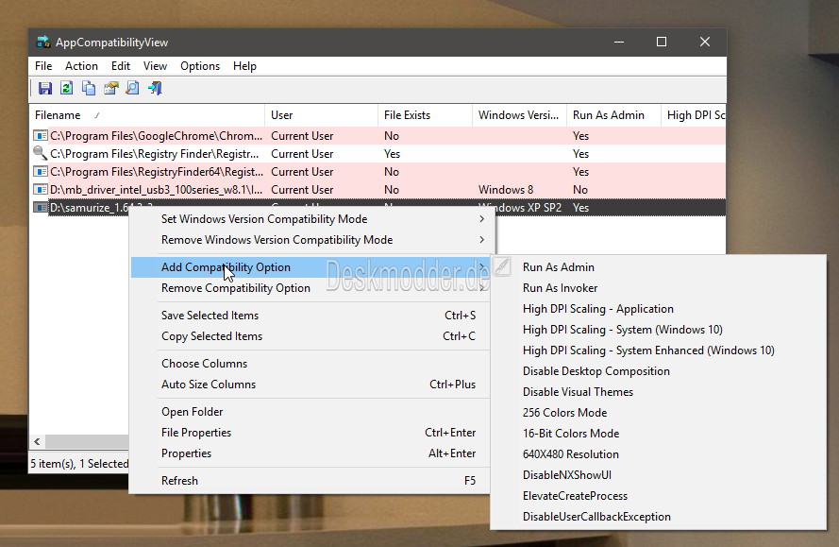Screen dimensions: 839x547
Task: Click the Windows 8 version cell
Action: click(x=506, y=190)
